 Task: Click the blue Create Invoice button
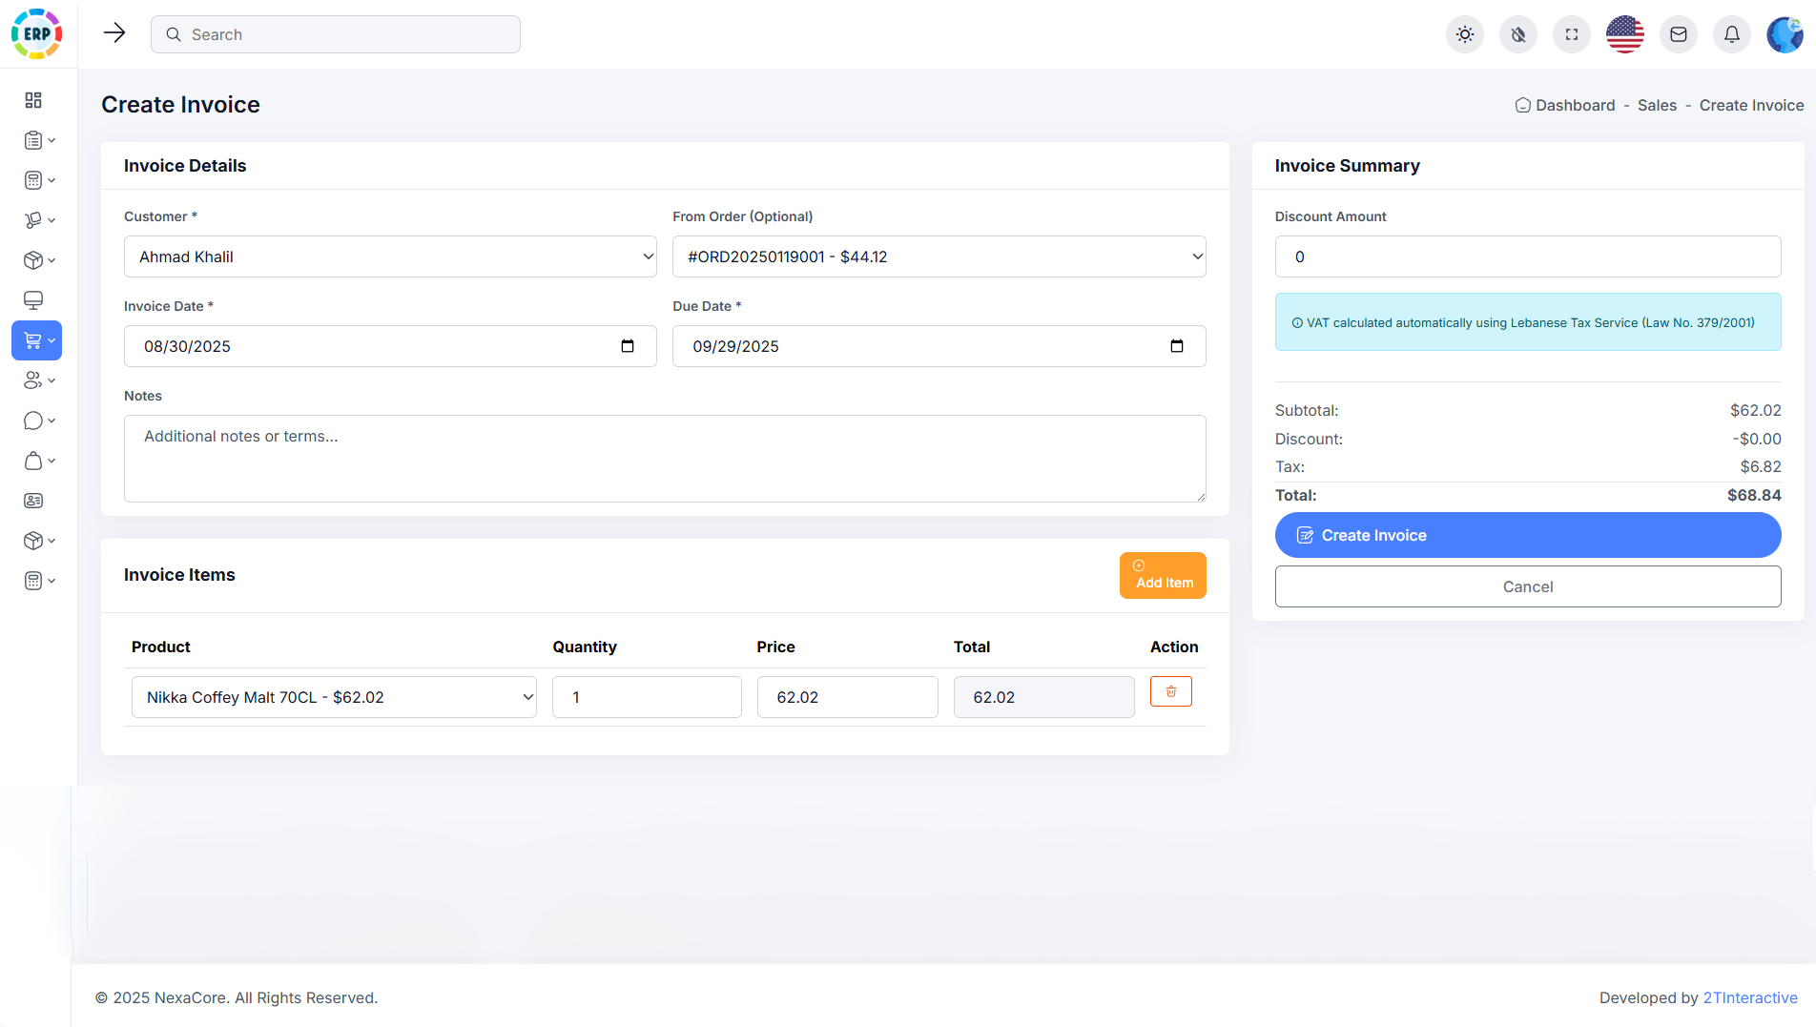(1527, 535)
